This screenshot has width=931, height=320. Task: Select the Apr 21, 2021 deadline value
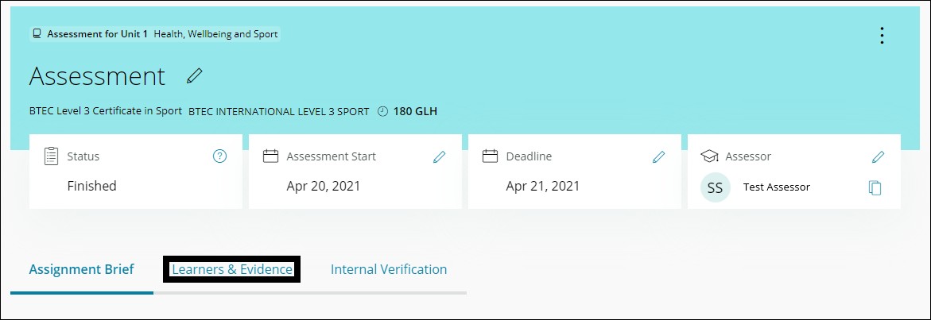(x=542, y=187)
